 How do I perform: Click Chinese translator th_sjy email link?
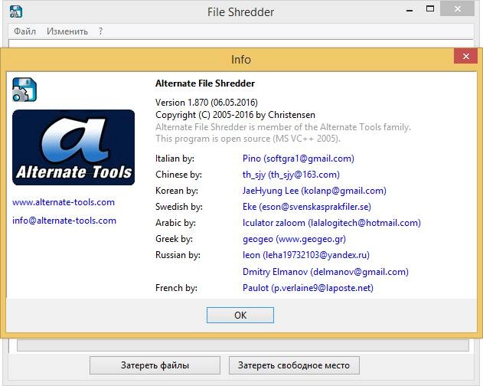(291, 175)
